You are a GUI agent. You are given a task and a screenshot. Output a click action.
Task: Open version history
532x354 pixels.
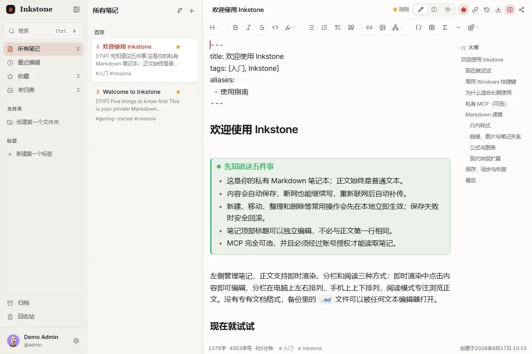487,10
